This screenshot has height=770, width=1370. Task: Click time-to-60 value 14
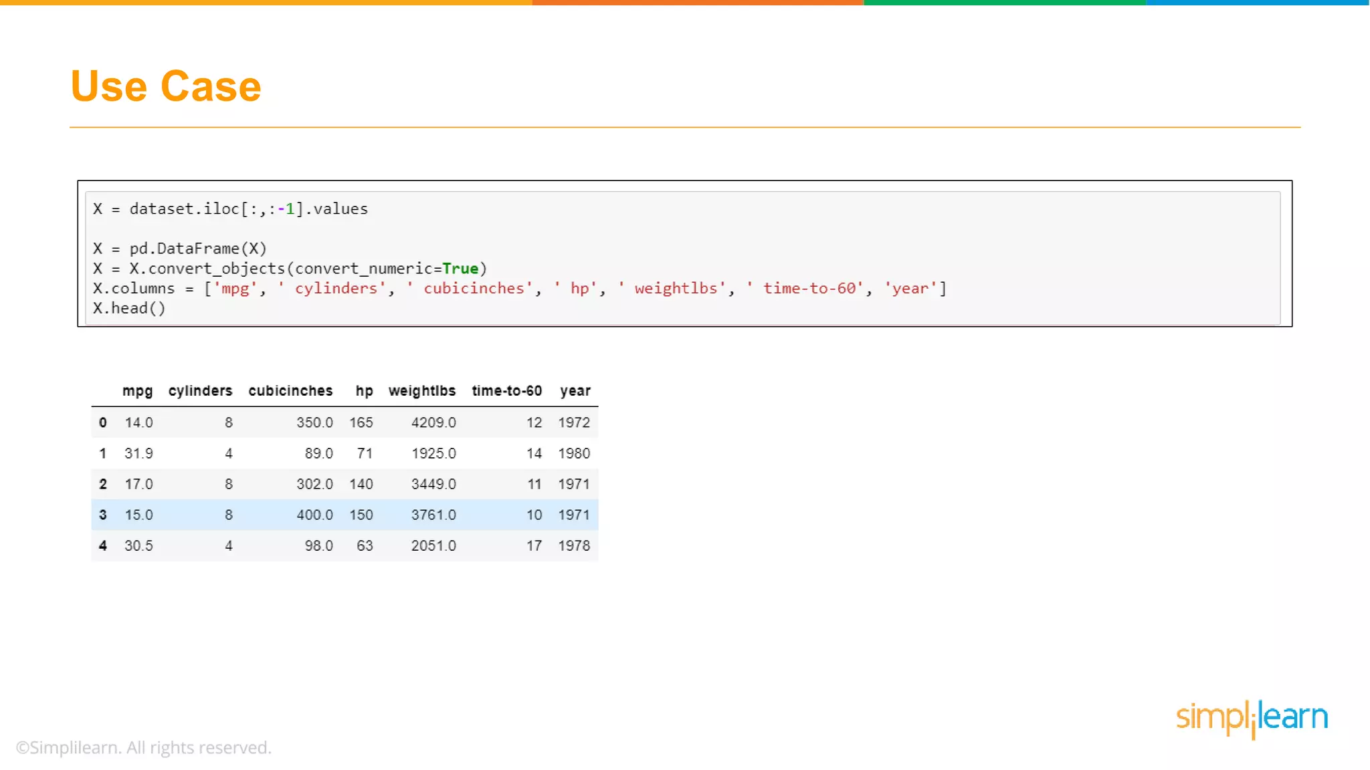pos(534,453)
